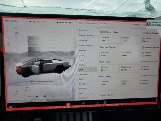Open Towing & Hauling settings
The width and height of the screenshot is (161, 121).
86,36
